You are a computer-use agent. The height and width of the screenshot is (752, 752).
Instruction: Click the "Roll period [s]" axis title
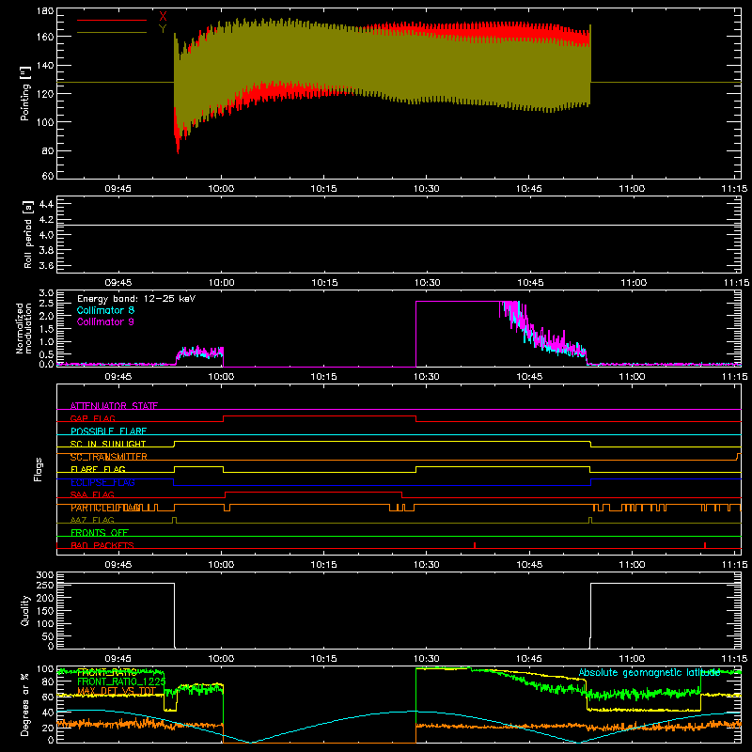[28, 234]
